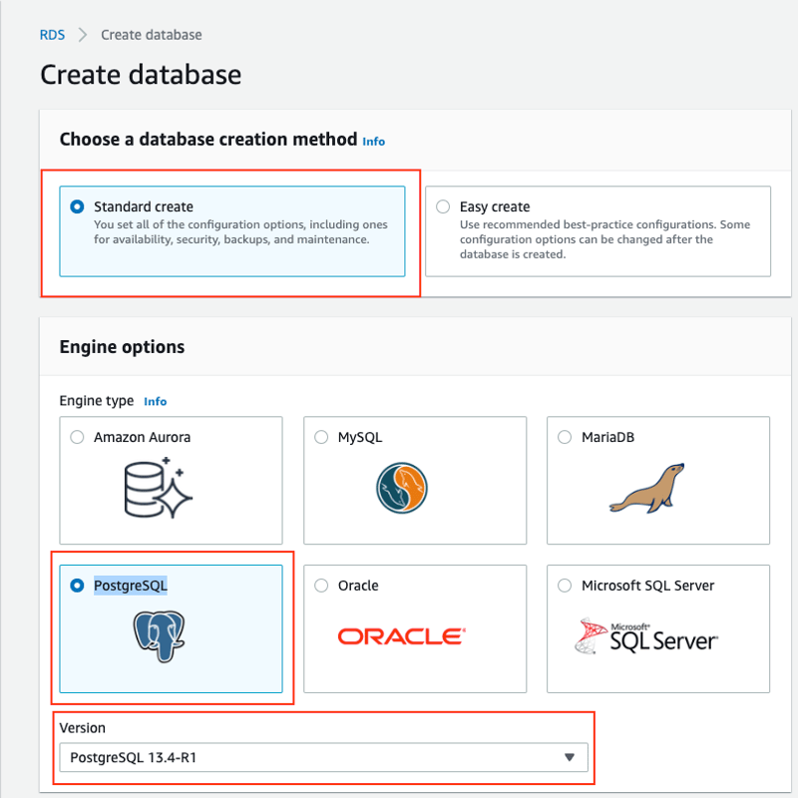Click the red Oracle logo
The image size is (798, 798).
402,636
